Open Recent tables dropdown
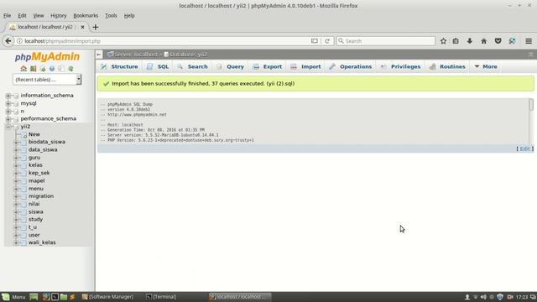Image resolution: width=537 pixels, height=302 pixels. tap(47, 80)
